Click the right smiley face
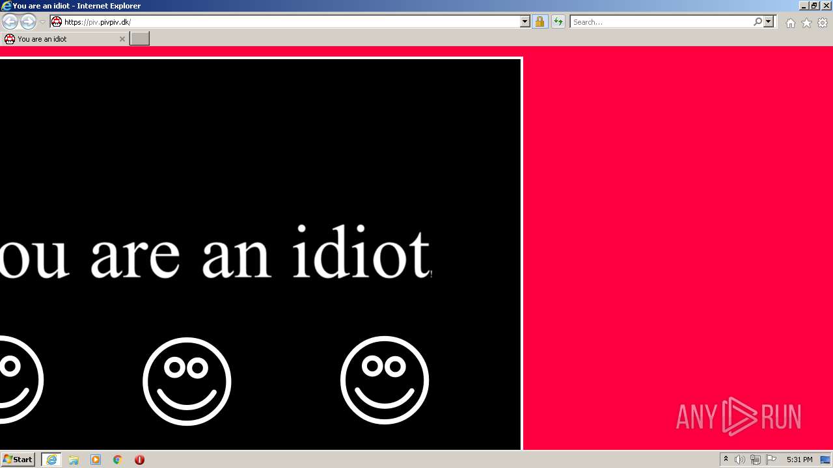Screen dimensions: 833x468 [x=385, y=380]
